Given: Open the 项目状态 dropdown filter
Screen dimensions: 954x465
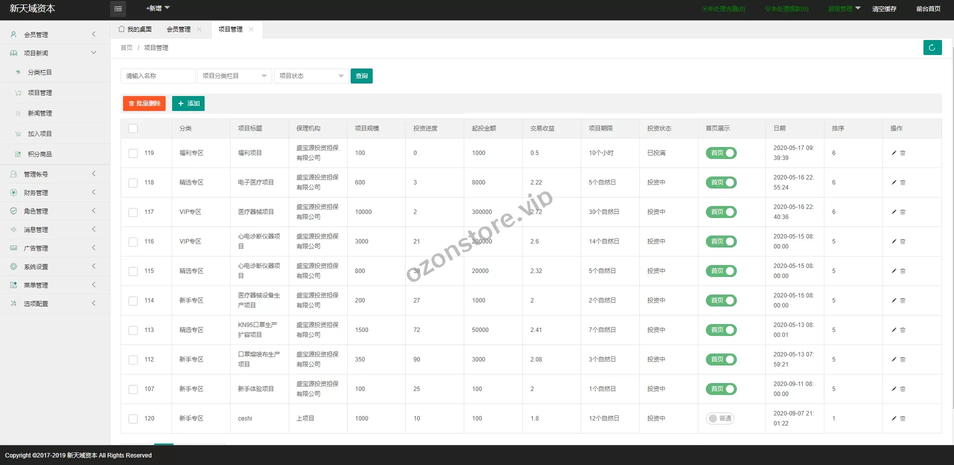Looking at the screenshot, I should tap(311, 76).
